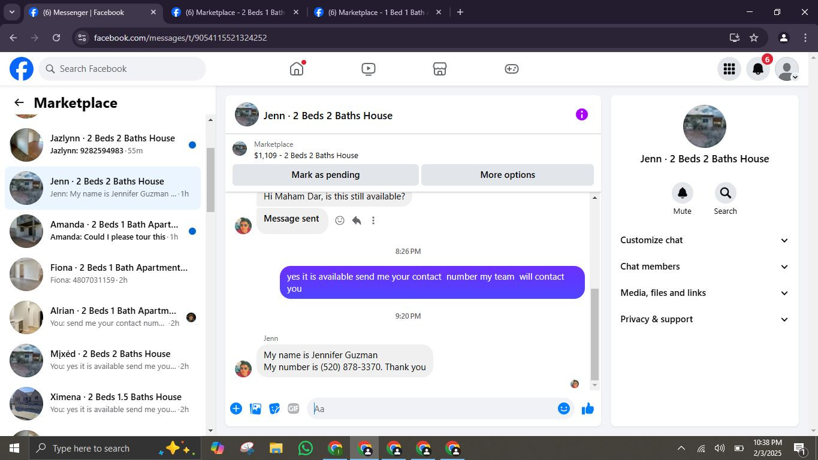Image resolution: width=818 pixels, height=460 pixels.
Task: Expand Media, files and links section
Action: pyautogui.click(x=704, y=293)
